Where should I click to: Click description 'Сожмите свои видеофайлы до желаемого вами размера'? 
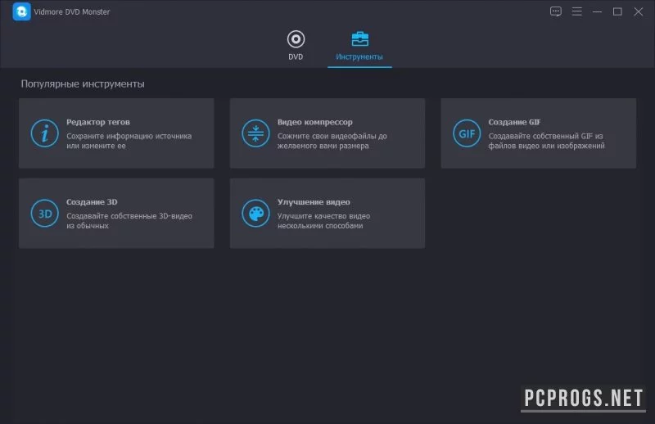click(332, 141)
